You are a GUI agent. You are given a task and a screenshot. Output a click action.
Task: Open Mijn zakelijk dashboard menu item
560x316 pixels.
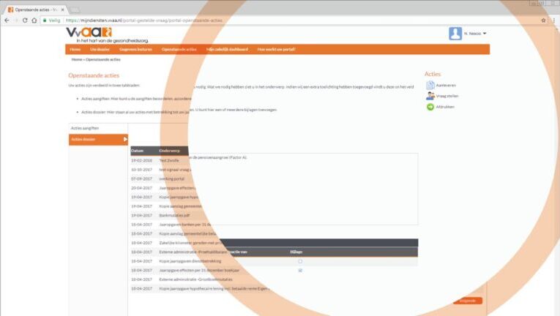click(227, 49)
